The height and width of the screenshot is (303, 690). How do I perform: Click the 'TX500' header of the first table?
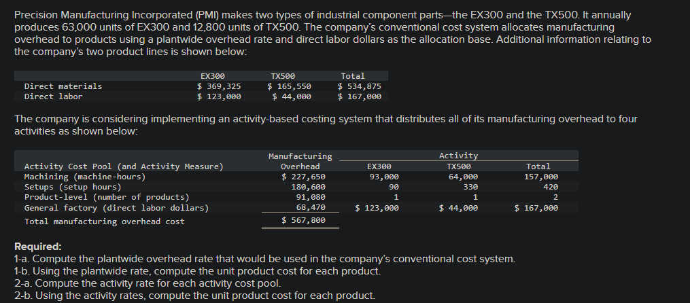(x=283, y=76)
